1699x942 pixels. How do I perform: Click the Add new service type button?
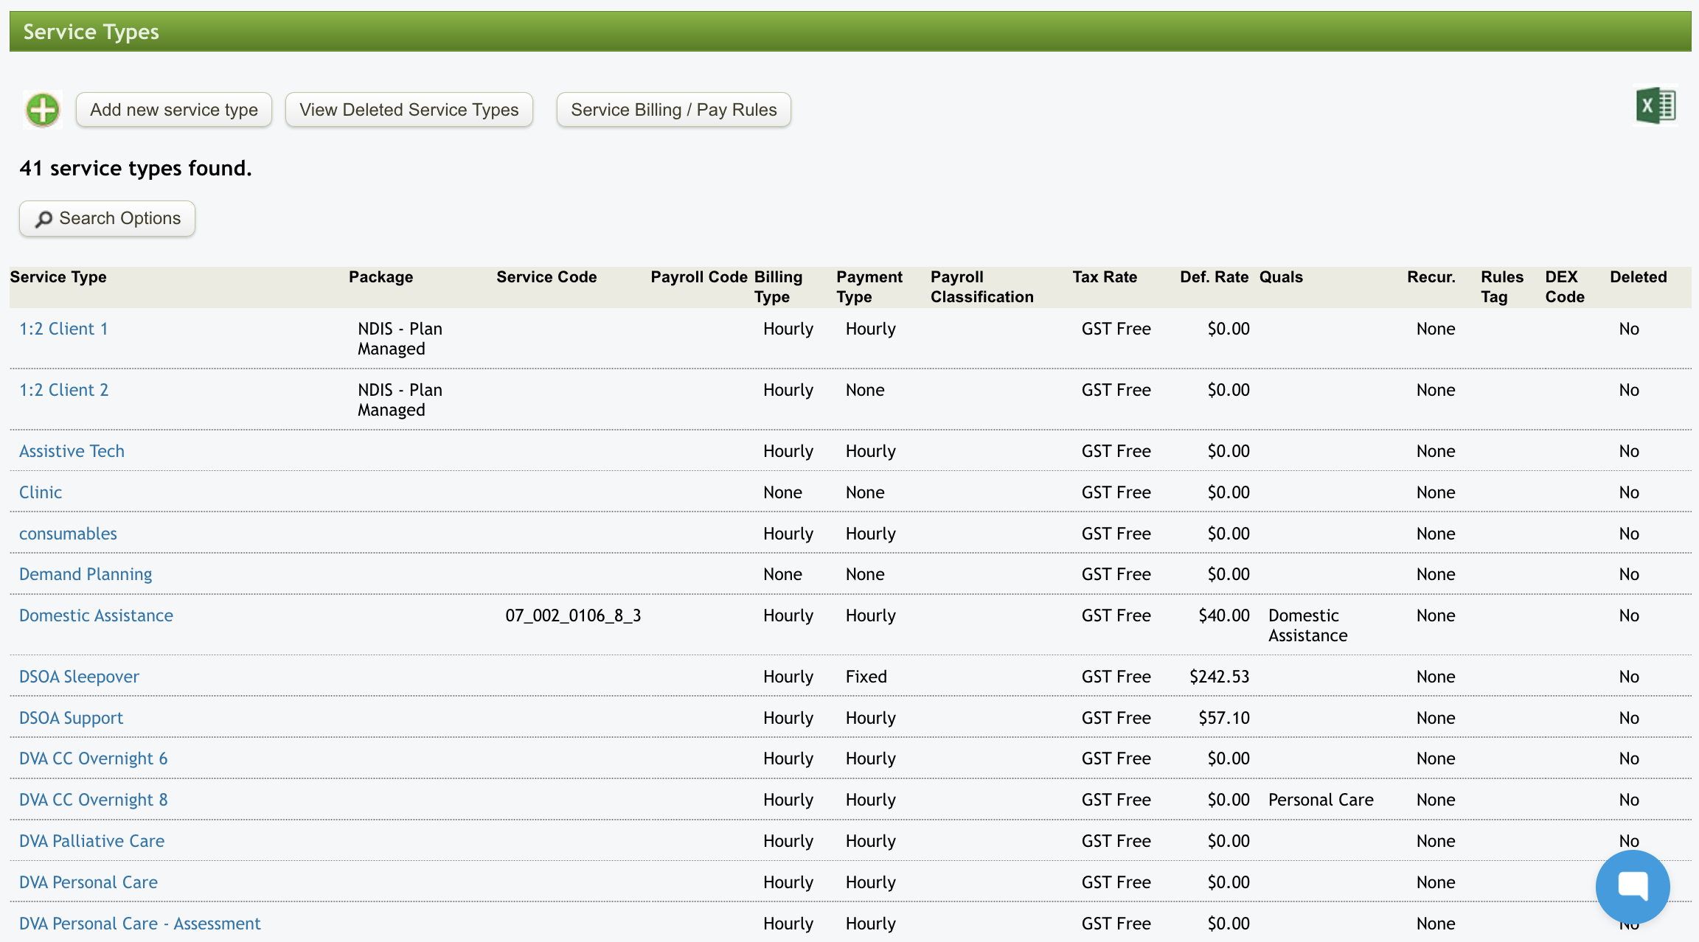(x=174, y=110)
